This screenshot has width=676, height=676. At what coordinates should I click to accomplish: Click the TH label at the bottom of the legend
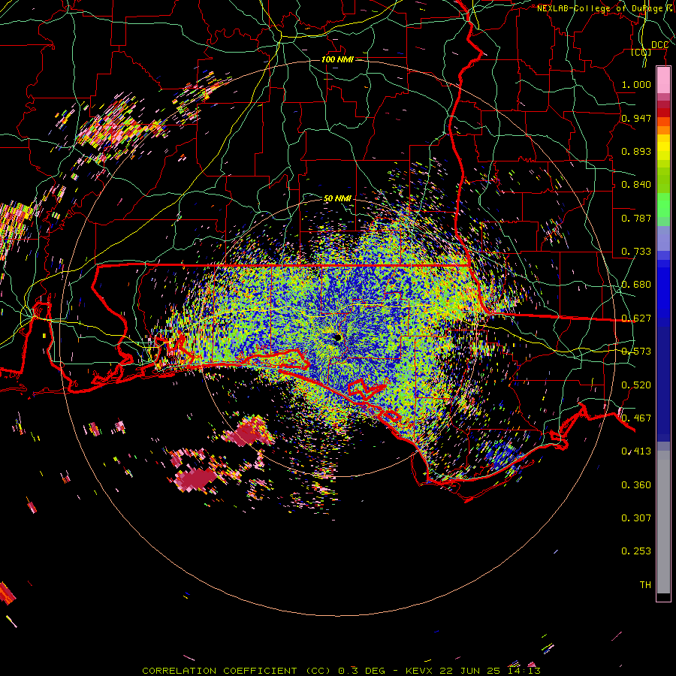[x=645, y=584]
